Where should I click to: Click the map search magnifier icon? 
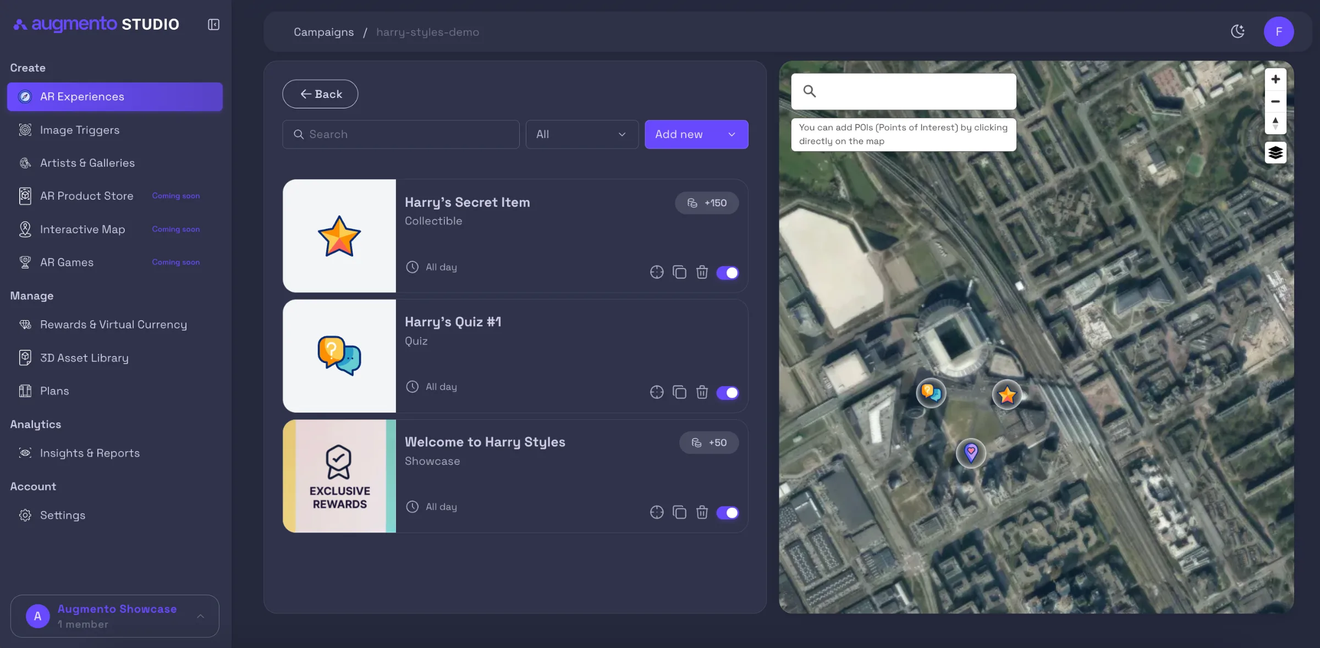pyautogui.click(x=809, y=91)
